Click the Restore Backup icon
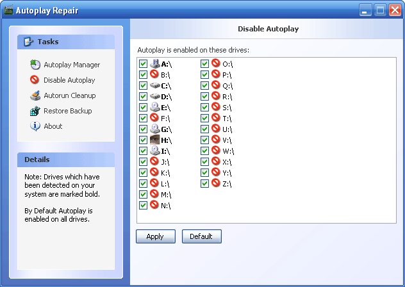The height and width of the screenshot is (287, 405). coord(35,111)
